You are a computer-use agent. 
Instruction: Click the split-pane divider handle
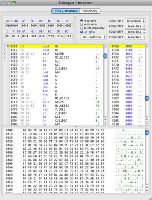click(x=76, y=127)
